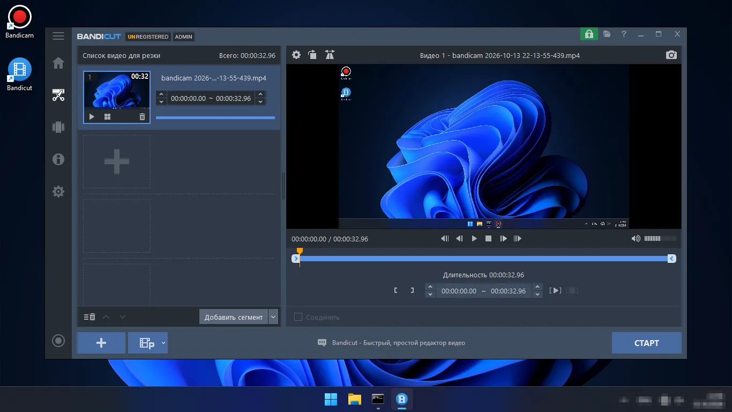Click the blue timeline seek bar

point(483,259)
